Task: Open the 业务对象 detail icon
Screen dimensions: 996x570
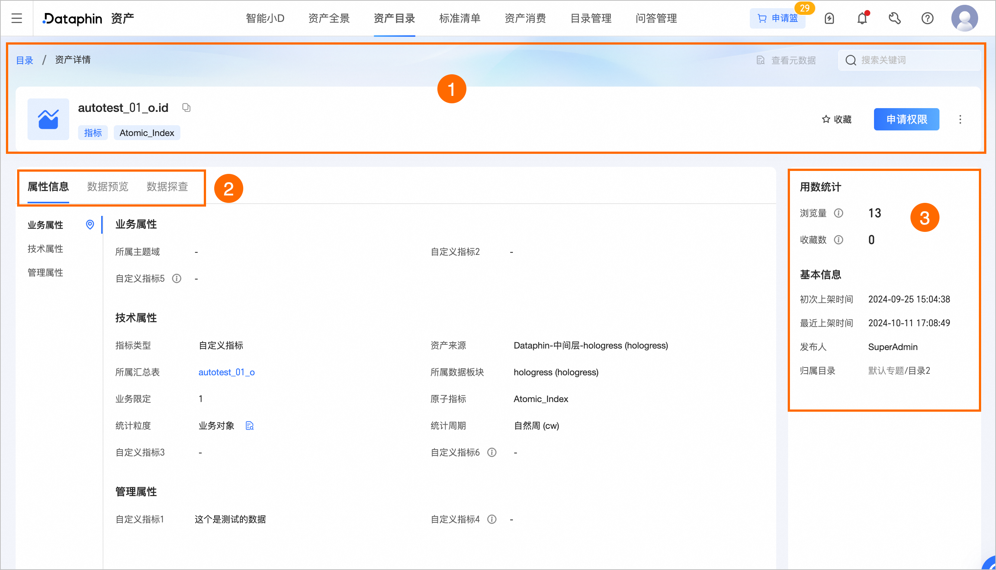Action: tap(250, 425)
